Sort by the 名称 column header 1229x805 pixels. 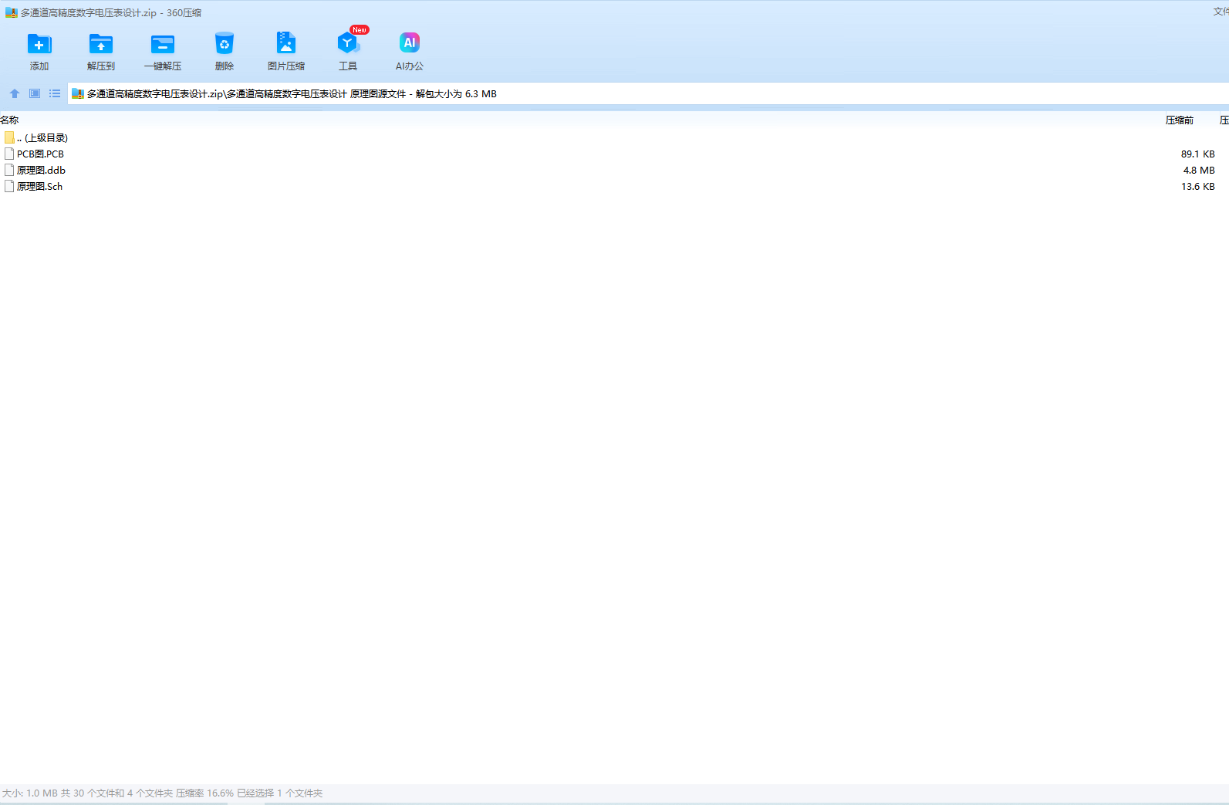click(x=9, y=120)
